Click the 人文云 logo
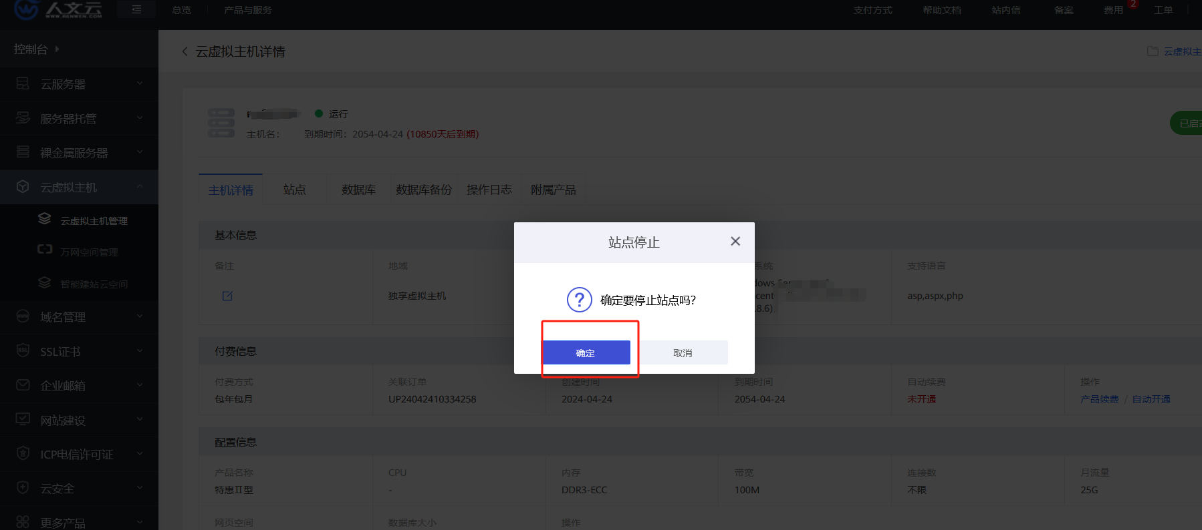This screenshot has height=530, width=1202. coord(58,9)
